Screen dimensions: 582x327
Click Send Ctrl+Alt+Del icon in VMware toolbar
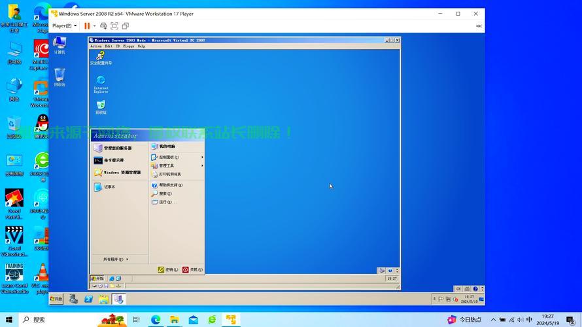tap(103, 26)
